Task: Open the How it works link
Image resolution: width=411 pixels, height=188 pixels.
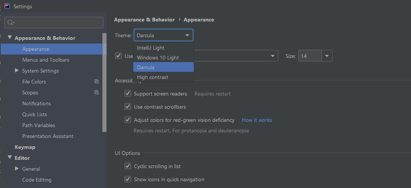Action: click(x=257, y=120)
